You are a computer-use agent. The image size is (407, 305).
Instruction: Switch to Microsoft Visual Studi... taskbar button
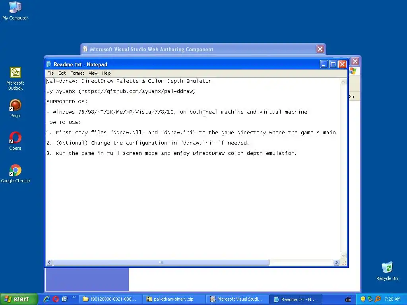(x=237, y=299)
